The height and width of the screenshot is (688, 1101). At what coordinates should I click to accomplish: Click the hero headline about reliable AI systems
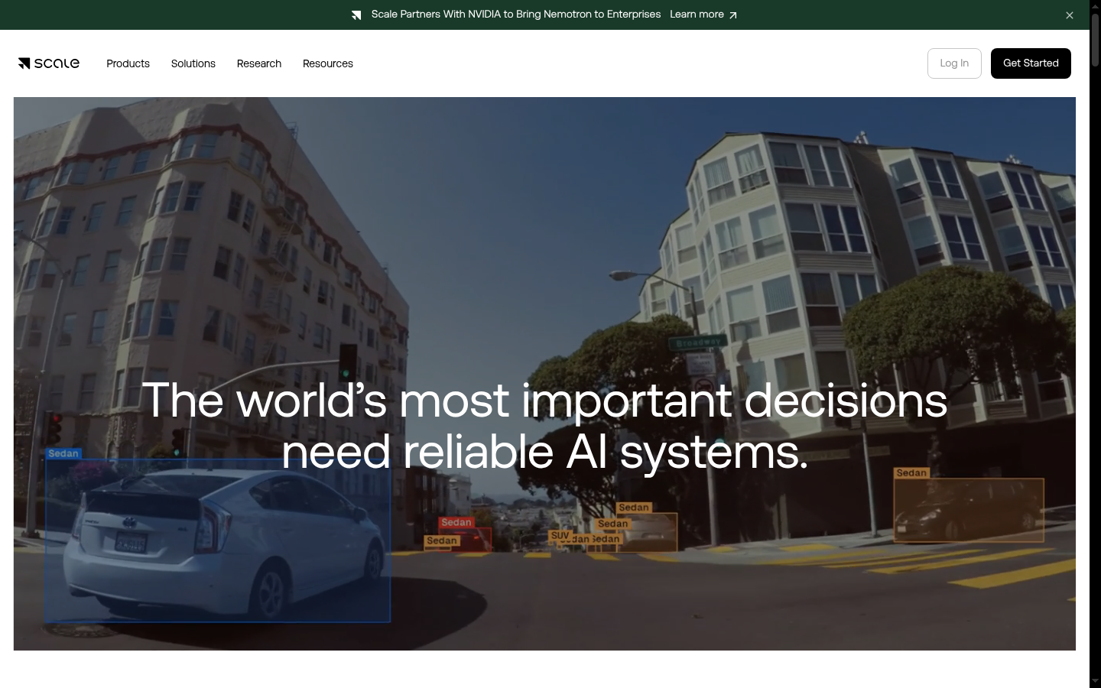coord(544,426)
